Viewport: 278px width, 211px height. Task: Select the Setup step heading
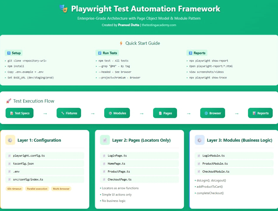click(x=14, y=53)
